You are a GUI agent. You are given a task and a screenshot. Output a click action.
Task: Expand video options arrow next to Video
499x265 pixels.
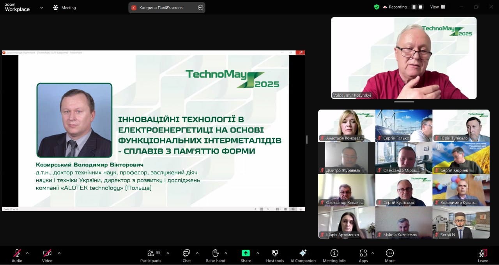point(59,253)
